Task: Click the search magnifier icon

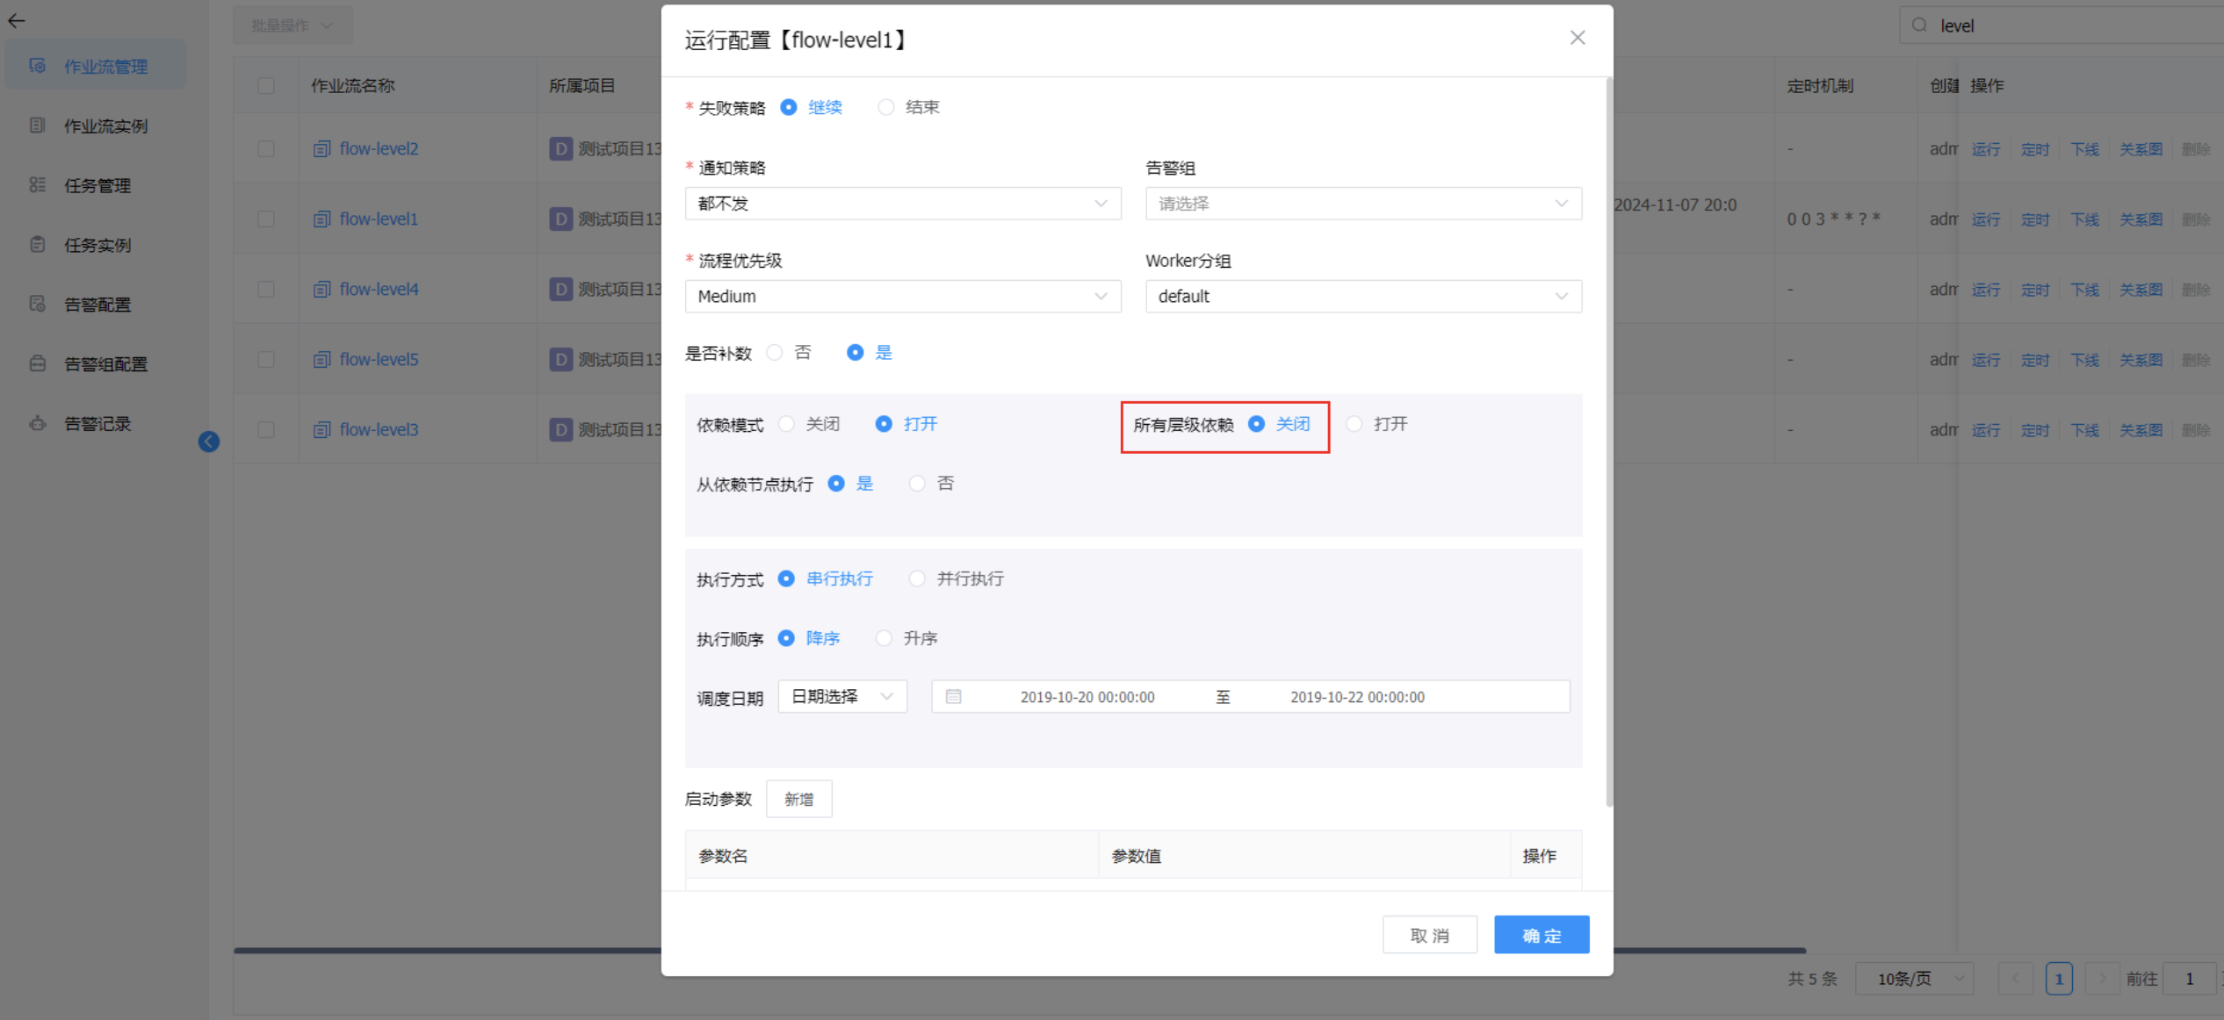Action: point(1920,25)
